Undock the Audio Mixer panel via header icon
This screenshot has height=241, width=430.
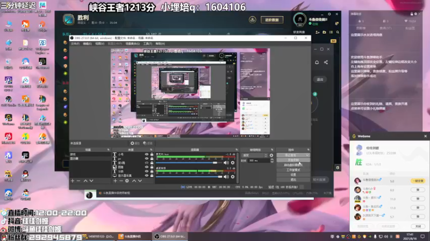(236, 150)
